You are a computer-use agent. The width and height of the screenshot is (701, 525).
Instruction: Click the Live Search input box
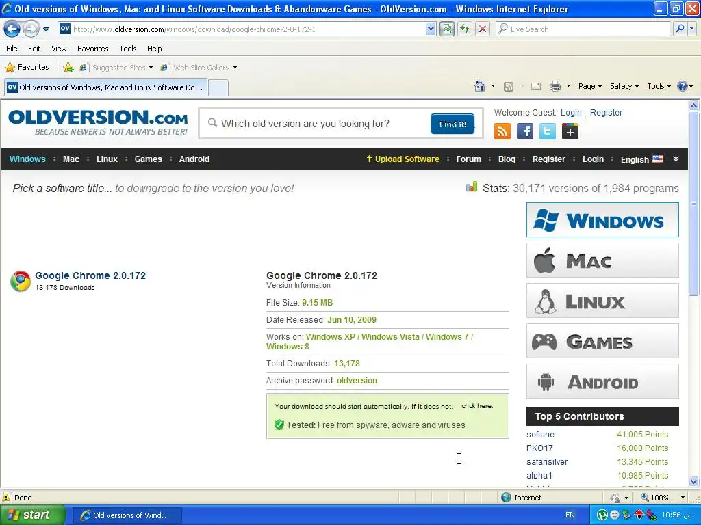pos(583,29)
